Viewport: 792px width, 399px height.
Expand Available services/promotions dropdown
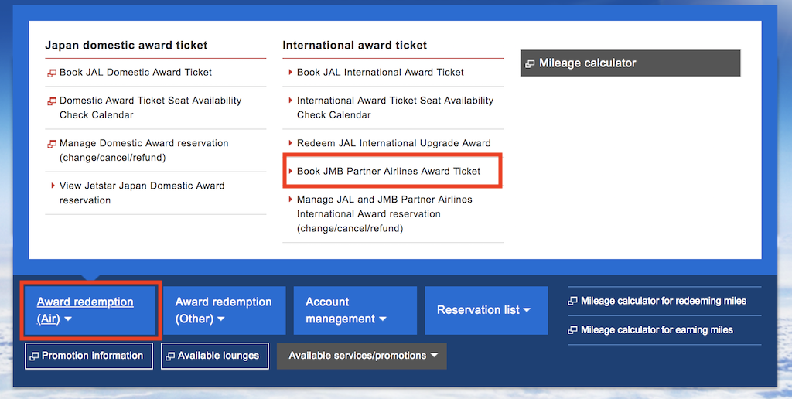(x=362, y=356)
